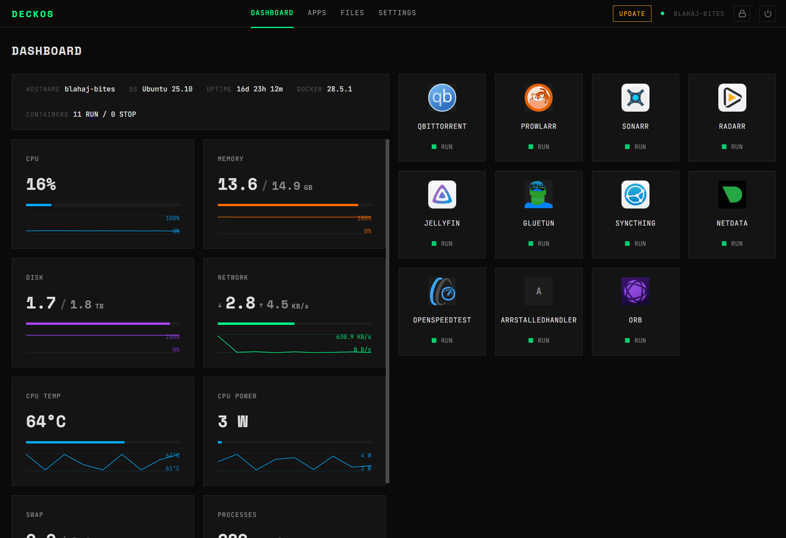Click the CPU usage progress bar

click(x=103, y=205)
